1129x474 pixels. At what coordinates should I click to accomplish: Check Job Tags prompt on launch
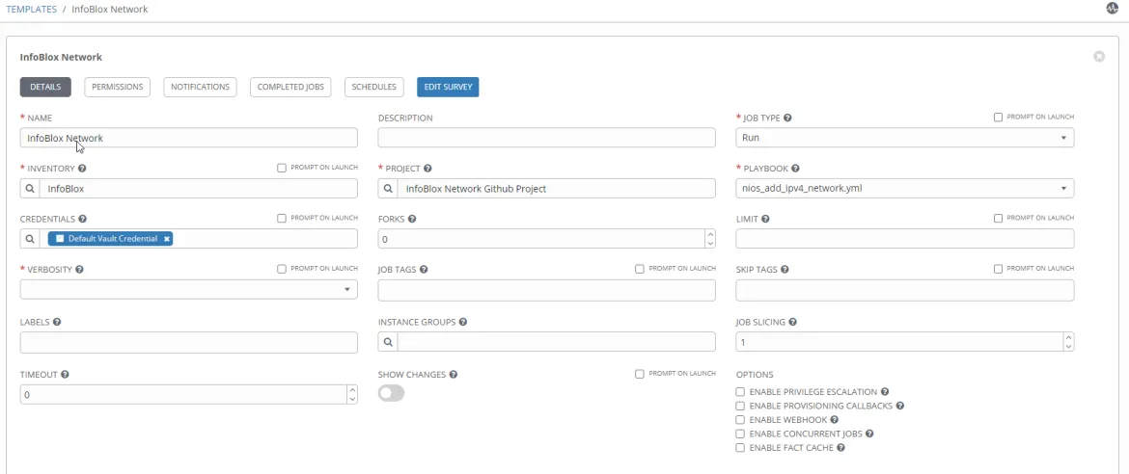point(640,268)
